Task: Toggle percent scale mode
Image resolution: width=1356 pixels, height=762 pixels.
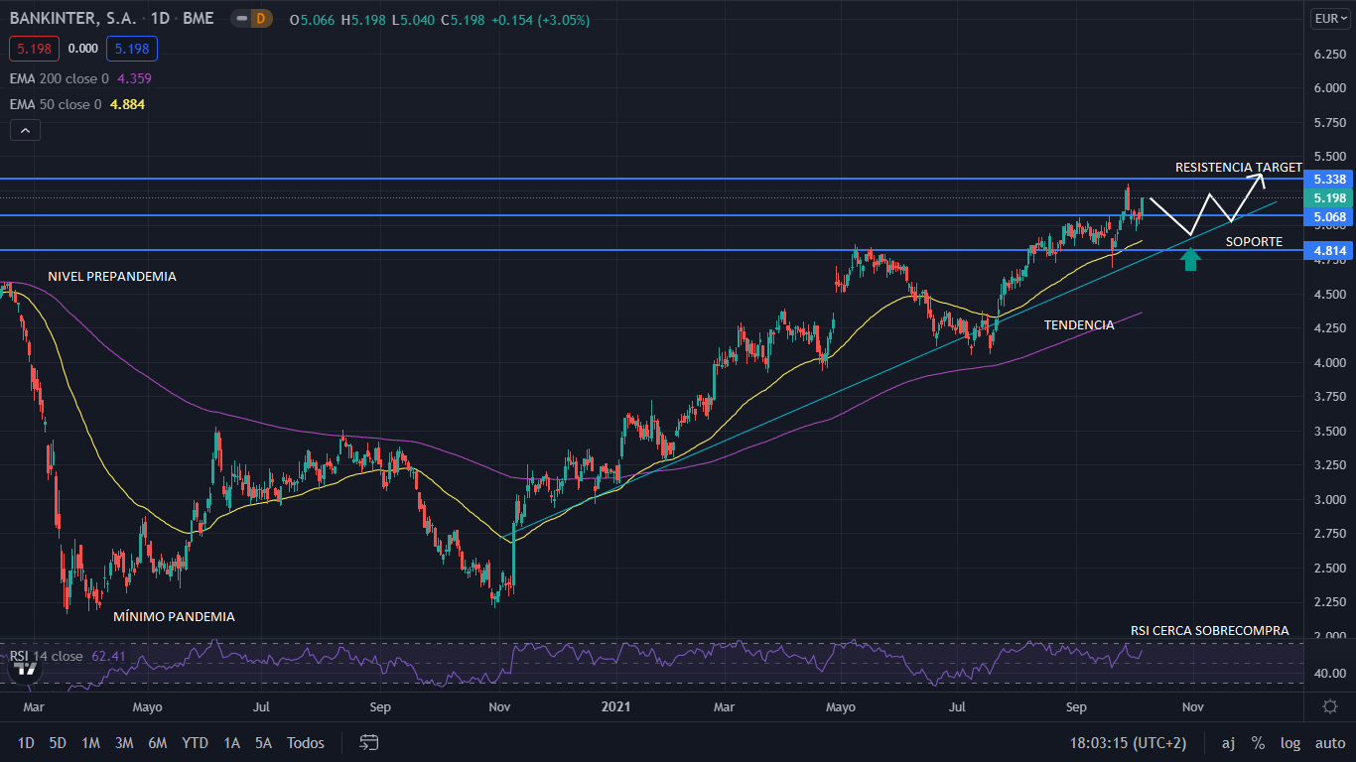Action: [x=1258, y=742]
